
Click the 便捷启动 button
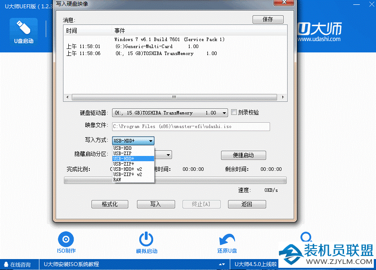(x=243, y=156)
